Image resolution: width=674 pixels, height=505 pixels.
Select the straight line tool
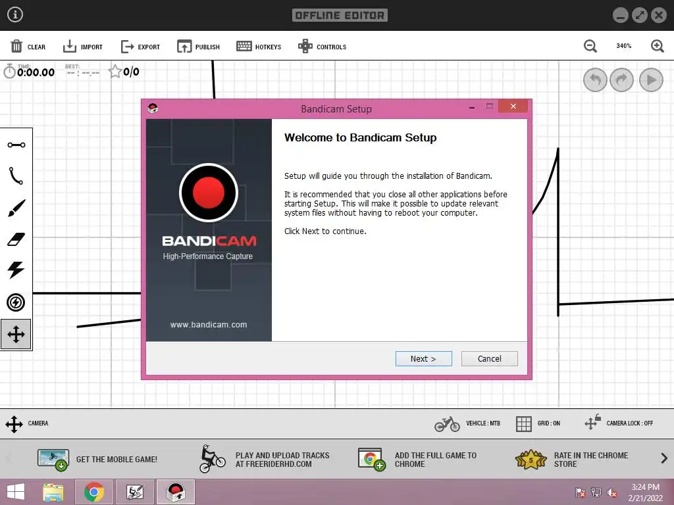coord(16,145)
